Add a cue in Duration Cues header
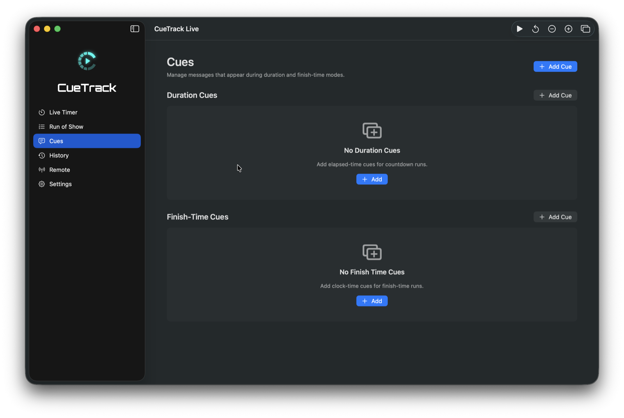This screenshot has height=418, width=624. [555, 95]
